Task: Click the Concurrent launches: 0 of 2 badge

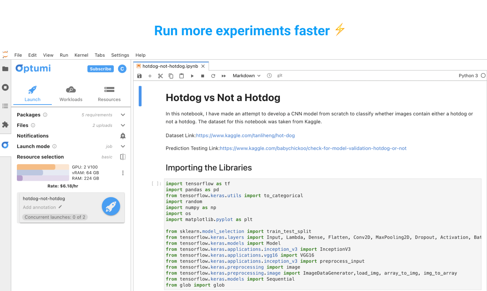Action: tap(55, 217)
